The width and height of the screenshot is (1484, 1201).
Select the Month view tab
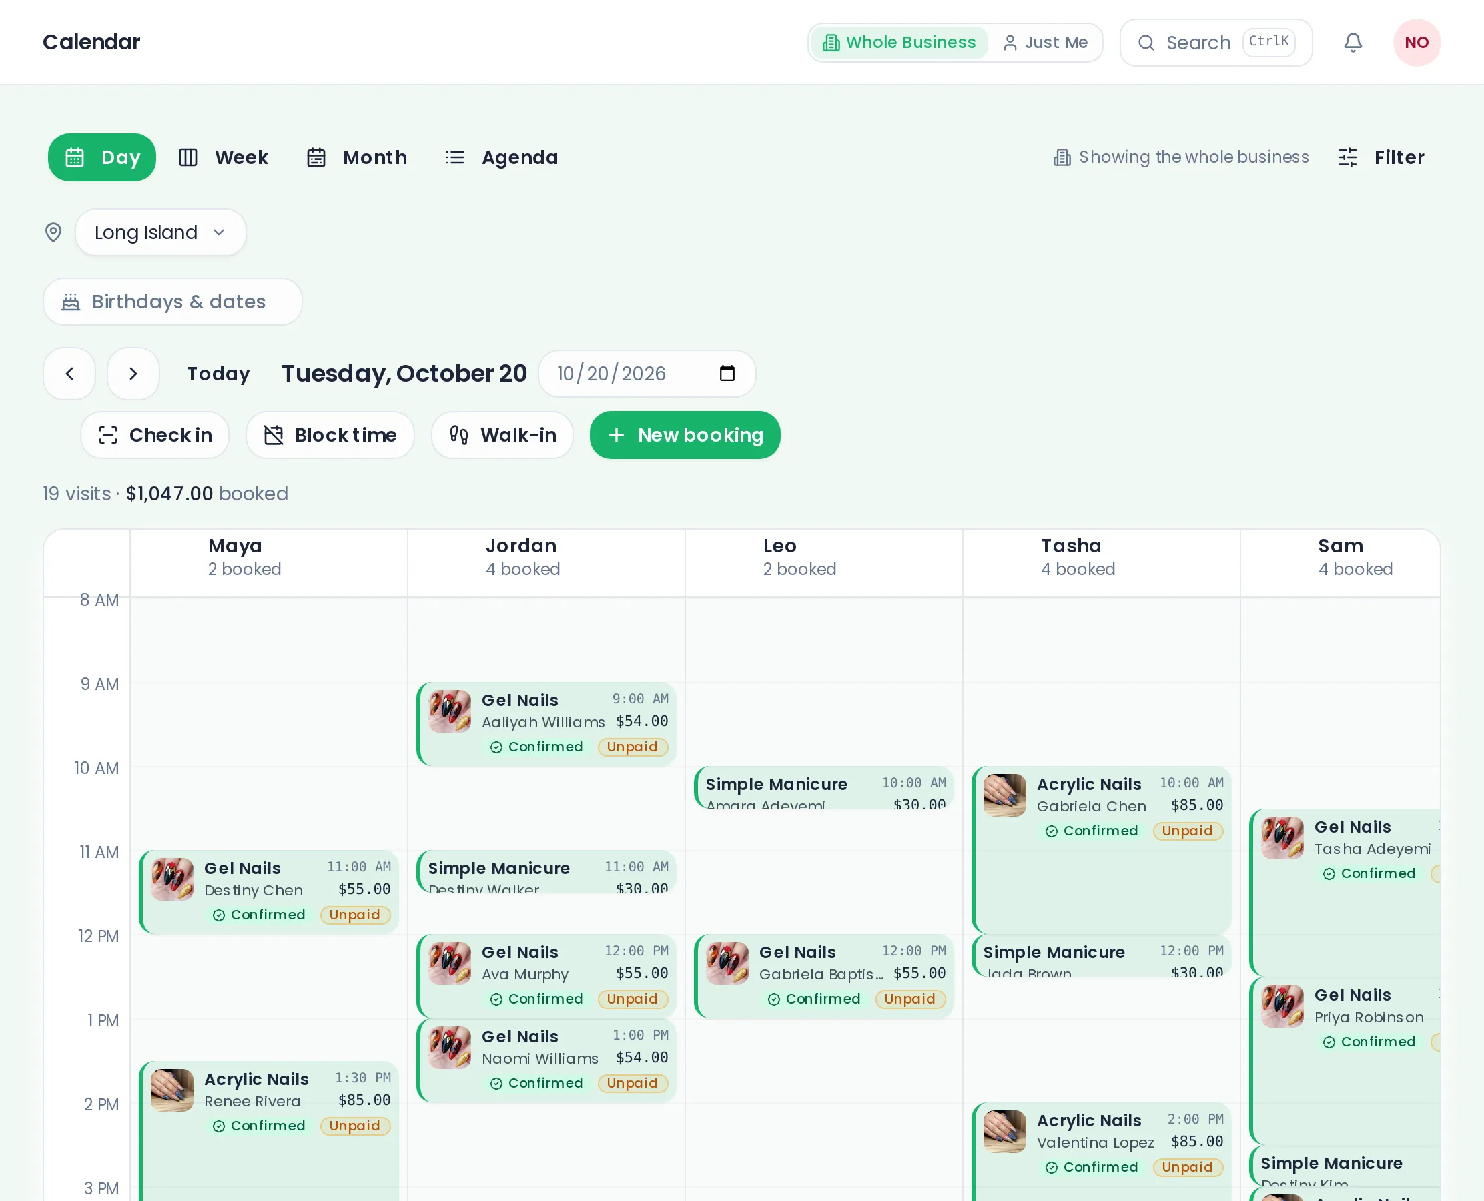click(x=357, y=157)
